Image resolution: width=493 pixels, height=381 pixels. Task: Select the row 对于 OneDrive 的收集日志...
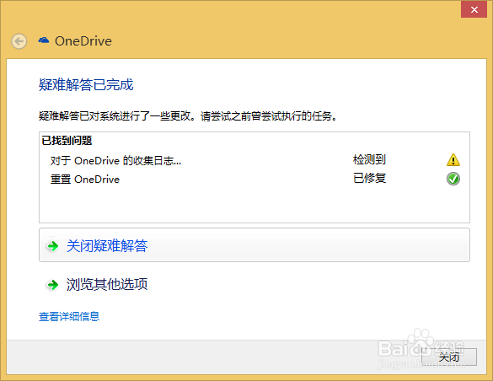point(255,160)
